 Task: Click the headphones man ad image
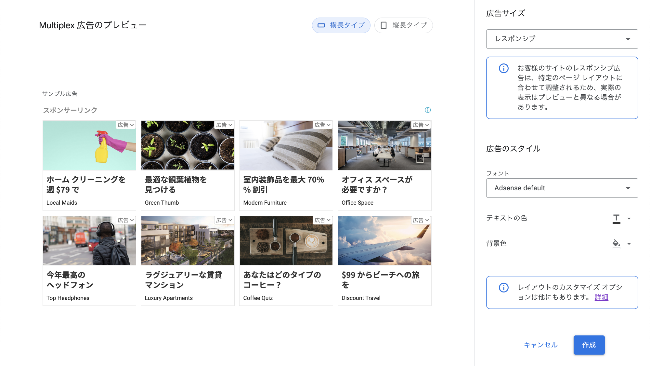(89, 241)
